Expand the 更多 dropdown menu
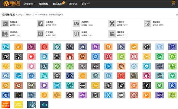The width and height of the screenshot is (178, 109). pos(85,4)
